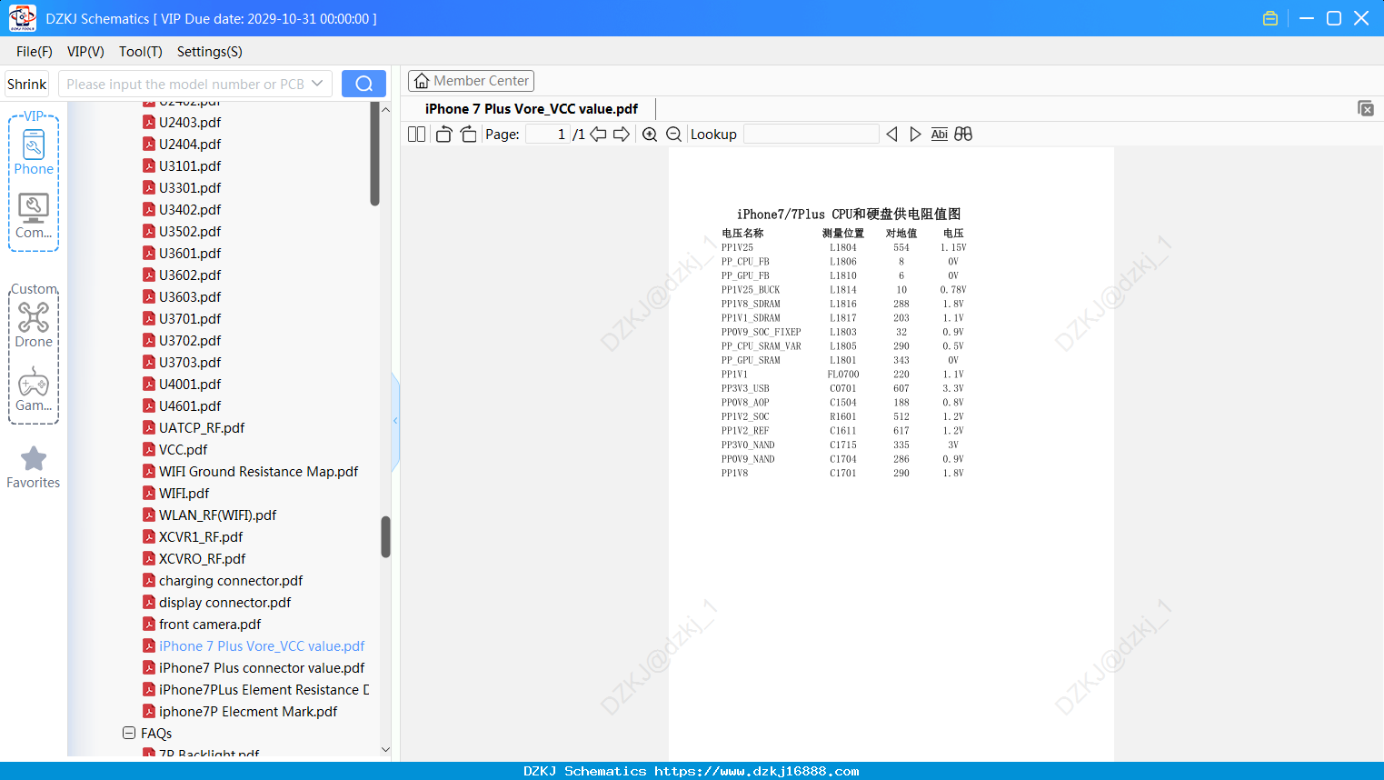Select UATCP_RF.pdf file
The height and width of the screenshot is (780, 1384).
194,427
